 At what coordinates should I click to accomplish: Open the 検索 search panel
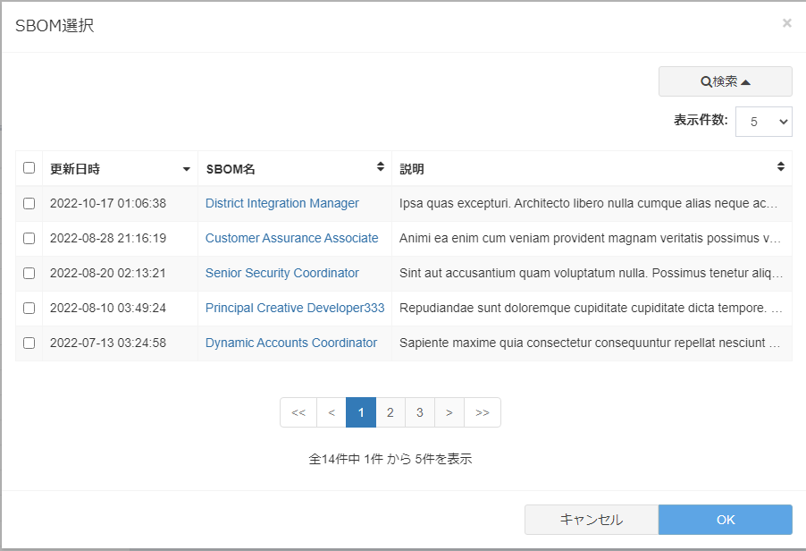coord(725,81)
